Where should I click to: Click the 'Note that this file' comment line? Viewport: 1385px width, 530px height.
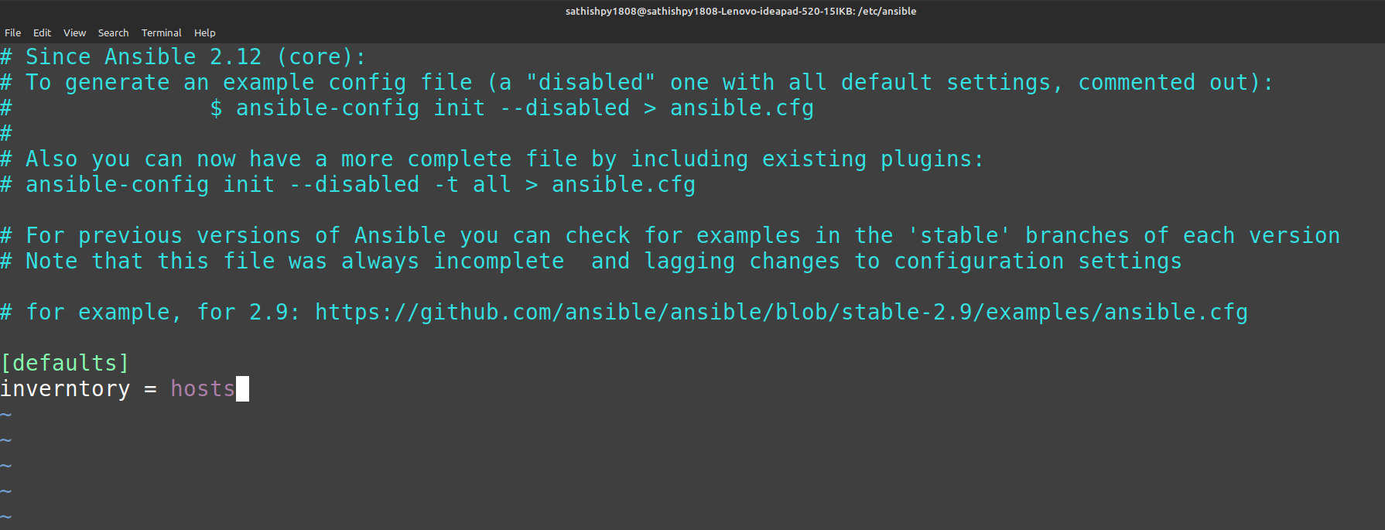(x=604, y=261)
